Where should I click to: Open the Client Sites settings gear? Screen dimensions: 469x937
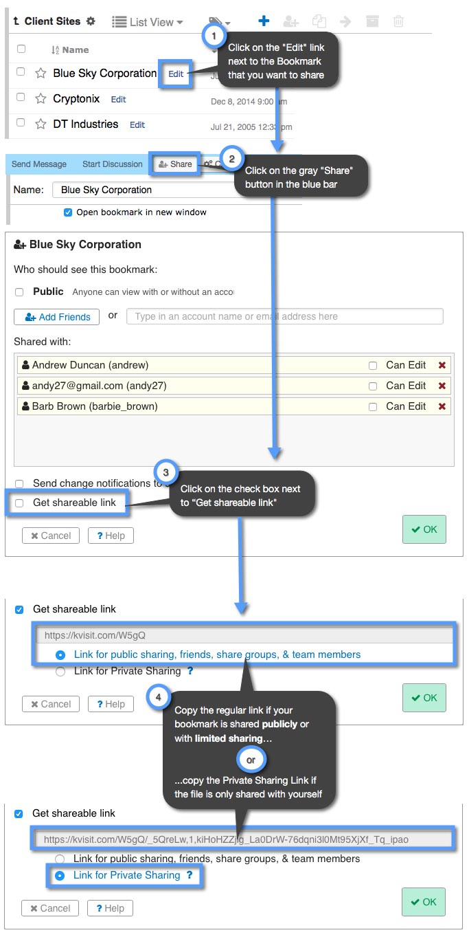(90, 21)
